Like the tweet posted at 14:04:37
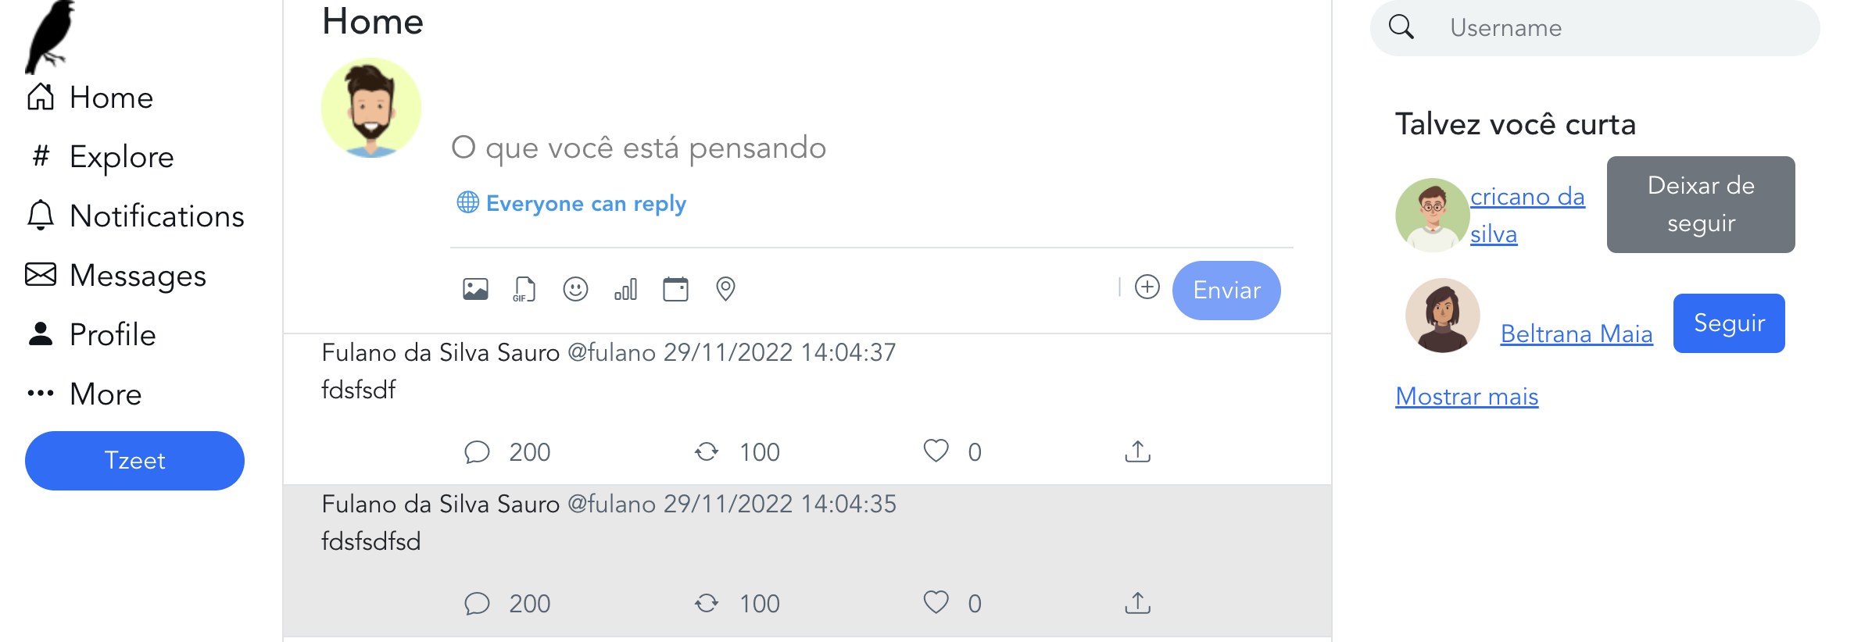Screen dimensions: 1854x642 [936, 451]
